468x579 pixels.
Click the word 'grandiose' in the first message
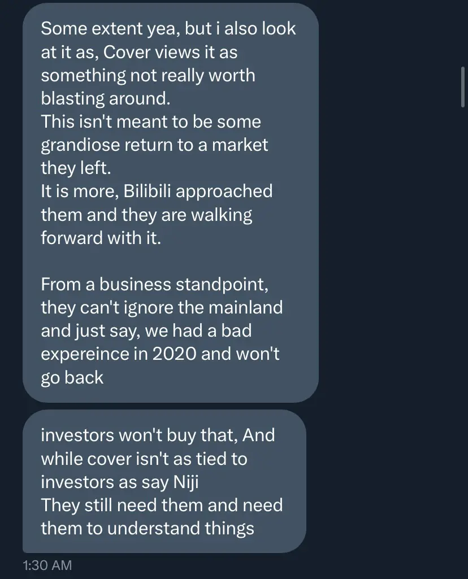(80, 145)
